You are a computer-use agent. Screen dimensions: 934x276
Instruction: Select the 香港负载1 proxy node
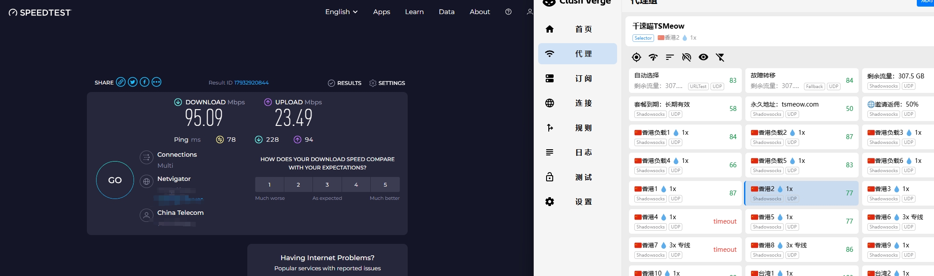(x=685, y=137)
